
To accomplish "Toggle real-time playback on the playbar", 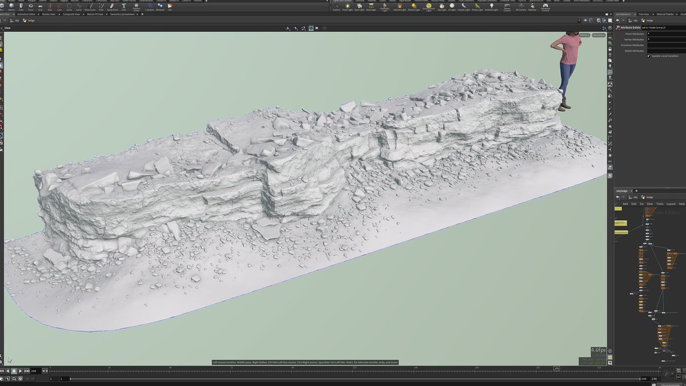I will pyautogui.click(x=14, y=378).
